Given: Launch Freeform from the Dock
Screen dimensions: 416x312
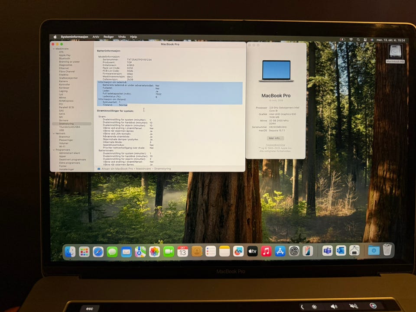Looking at the screenshot, I should click(x=238, y=251).
